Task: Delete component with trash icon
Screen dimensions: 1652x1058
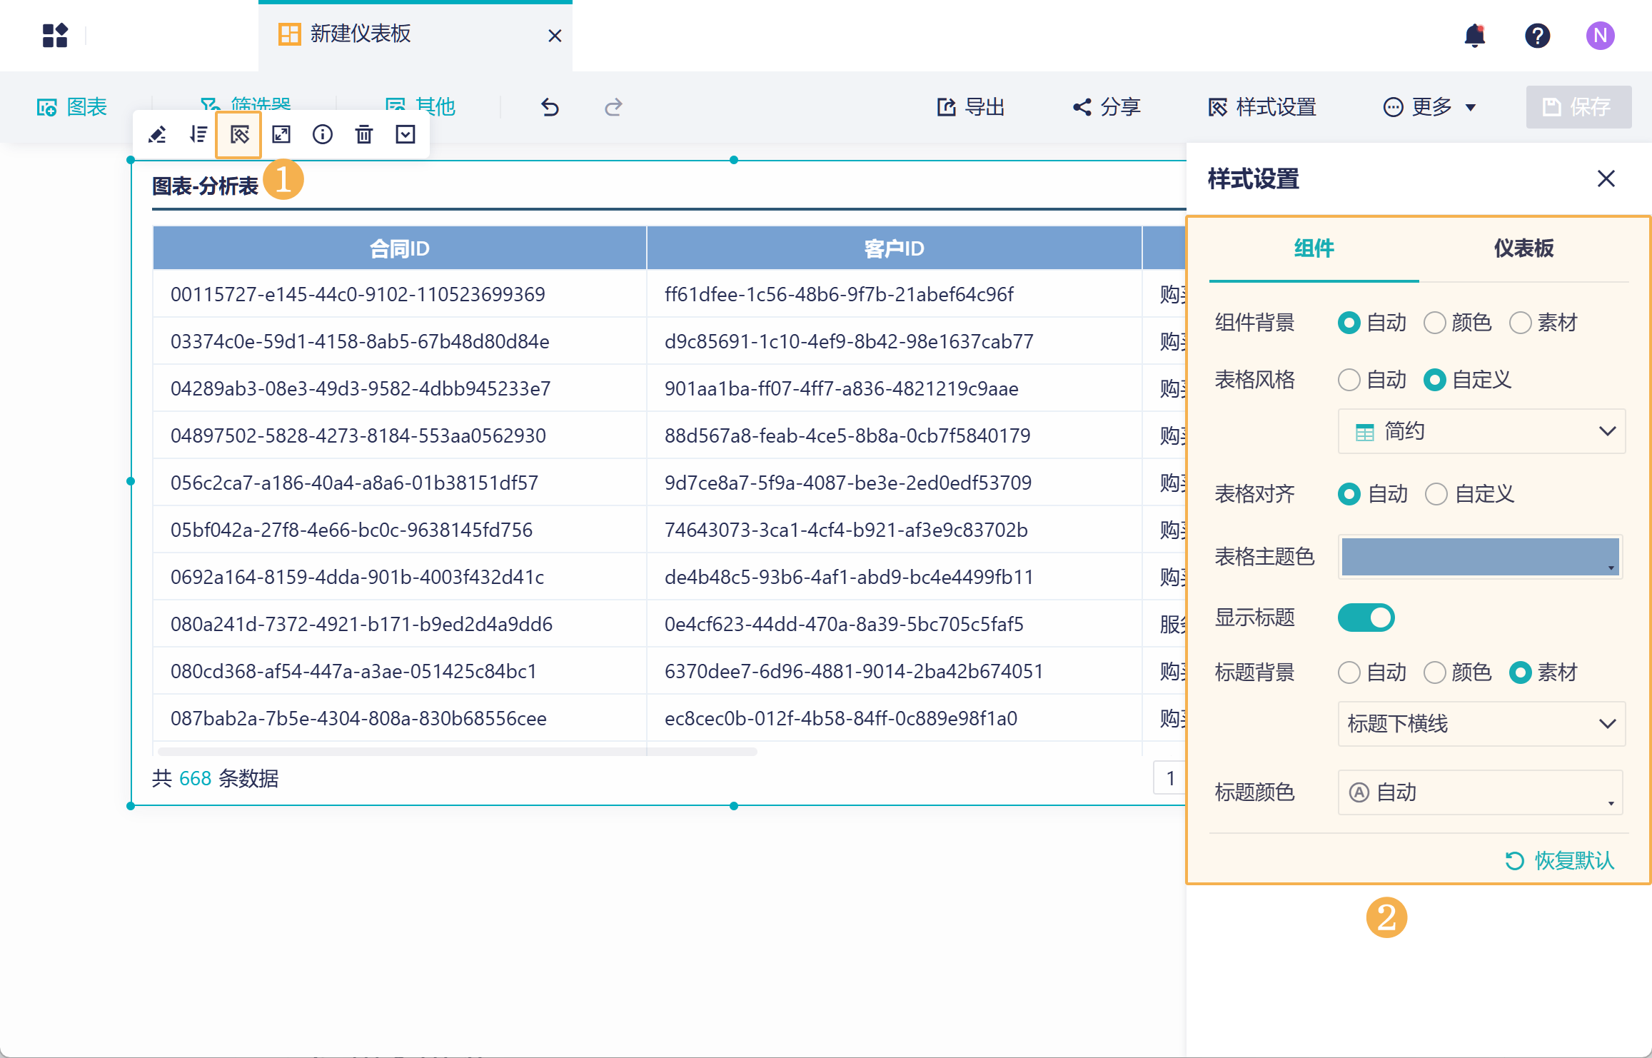Action: [364, 134]
